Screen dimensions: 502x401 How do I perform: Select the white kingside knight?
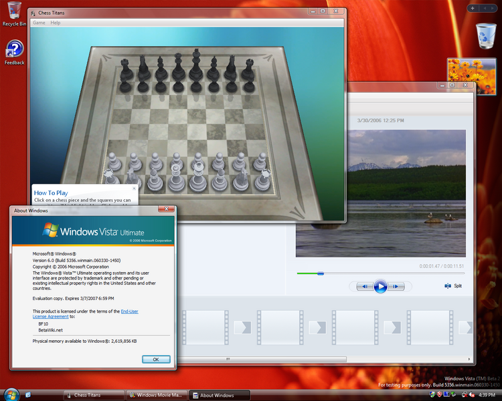pos(242,179)
